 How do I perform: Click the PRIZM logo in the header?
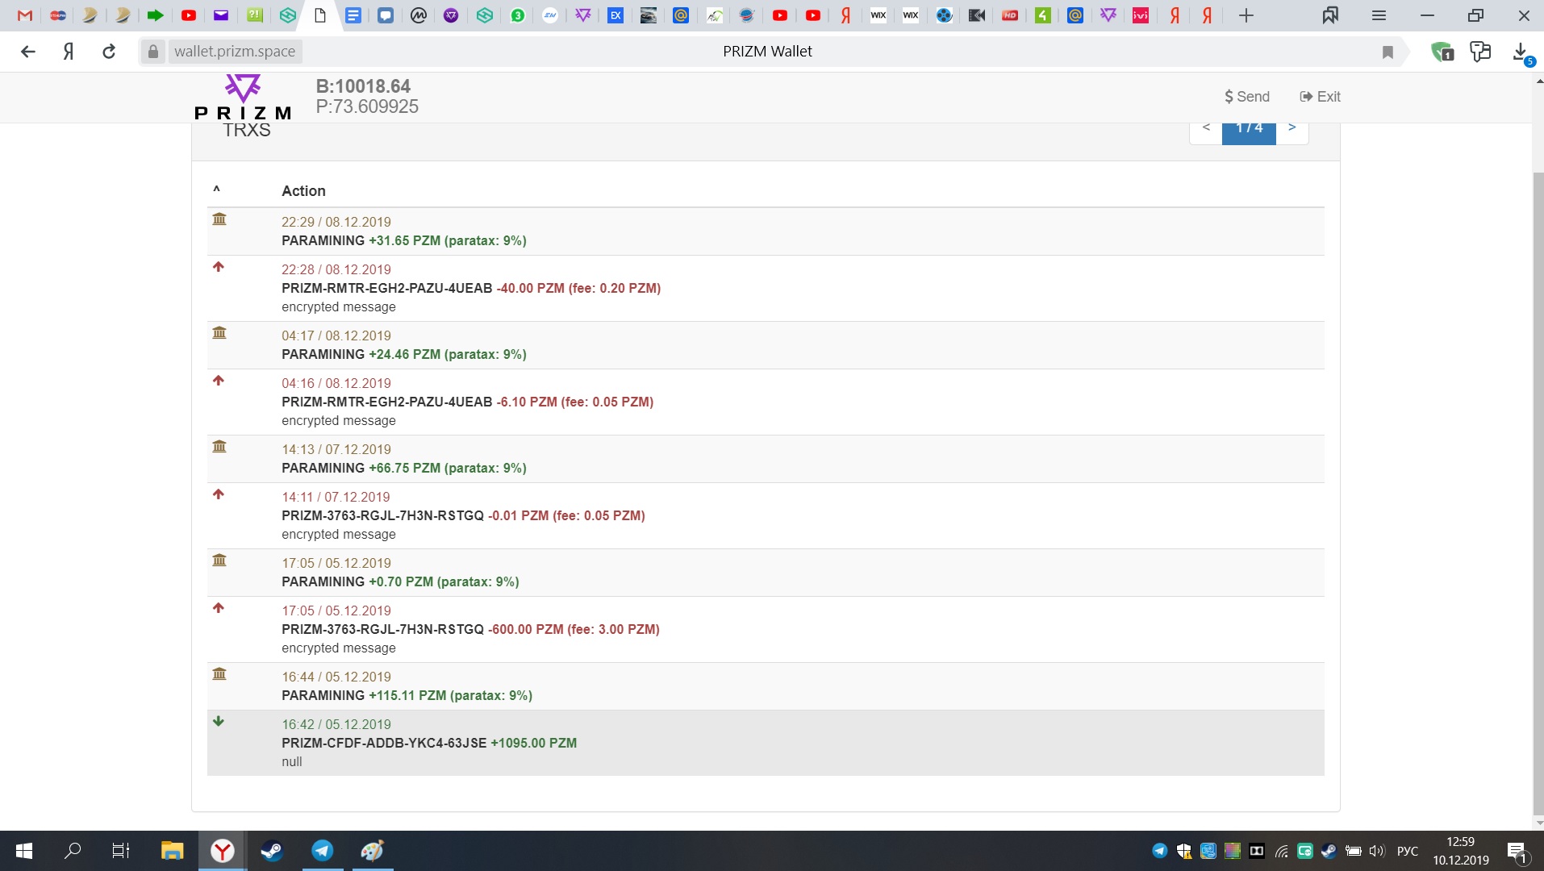coord(243,97)
